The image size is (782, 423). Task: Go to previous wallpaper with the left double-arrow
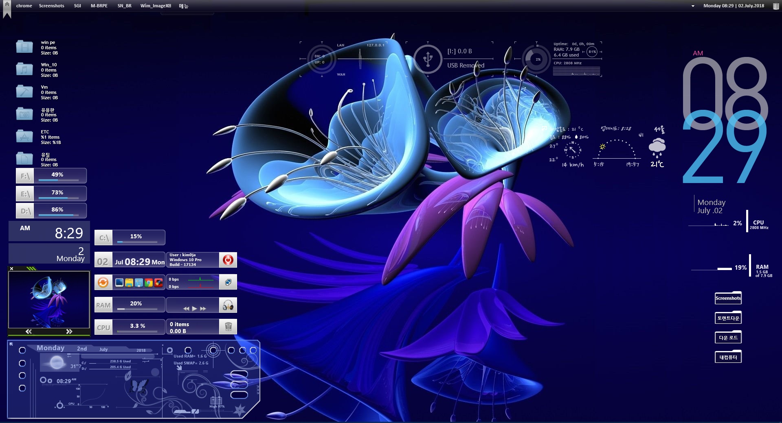29,331
